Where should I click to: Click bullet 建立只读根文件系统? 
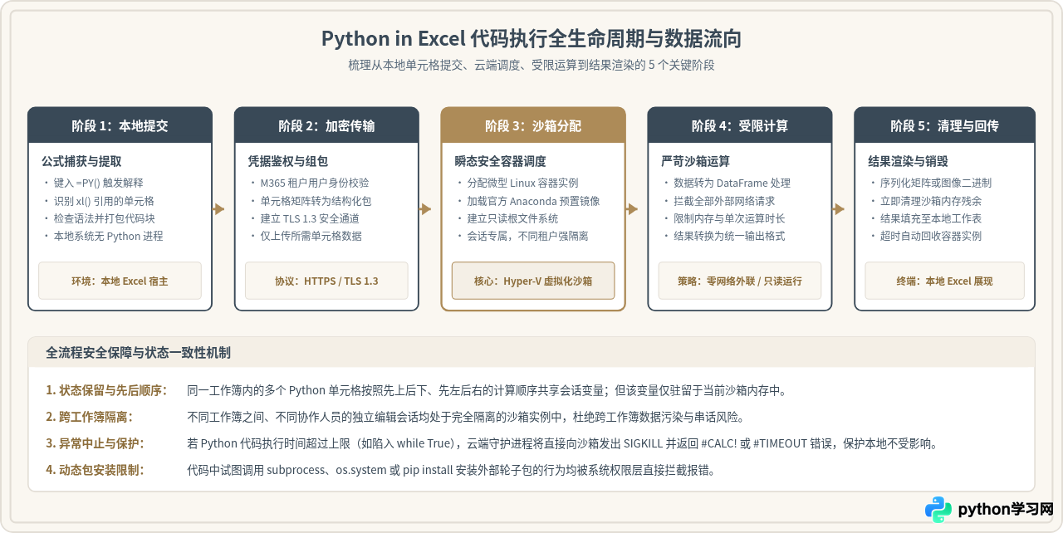coord(512,218)
